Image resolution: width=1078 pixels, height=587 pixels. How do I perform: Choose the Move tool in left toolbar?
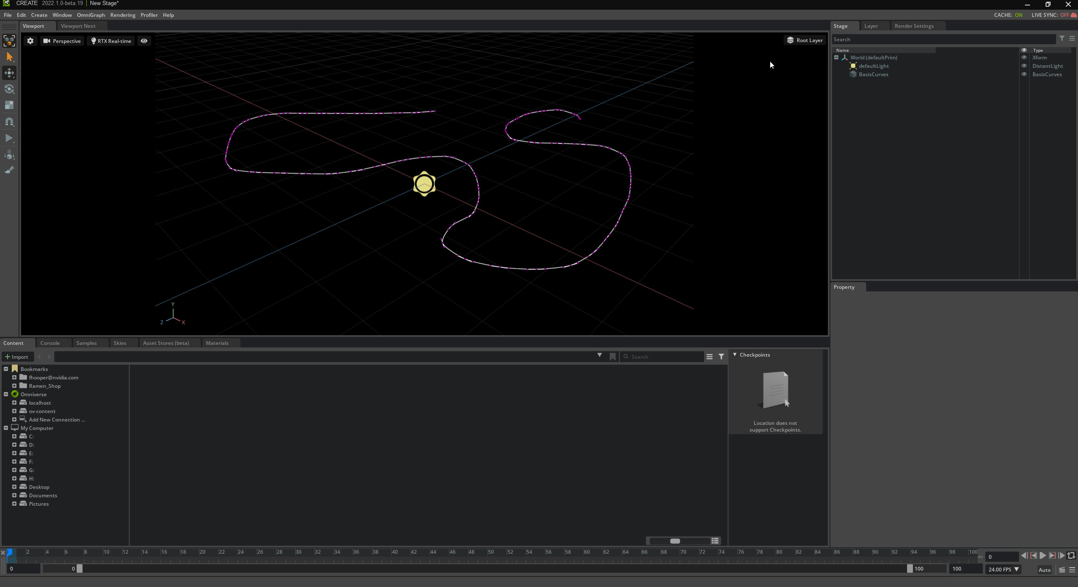(x=9, y=73)
